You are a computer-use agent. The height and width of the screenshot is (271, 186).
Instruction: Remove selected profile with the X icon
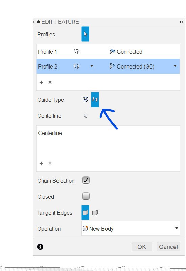[x=50, y=82]
